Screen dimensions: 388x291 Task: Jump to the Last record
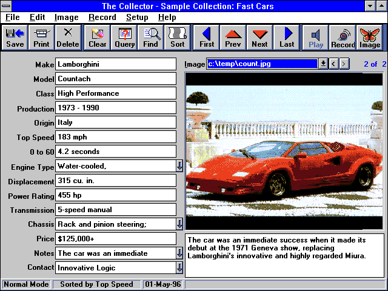[x=287, y=37]
